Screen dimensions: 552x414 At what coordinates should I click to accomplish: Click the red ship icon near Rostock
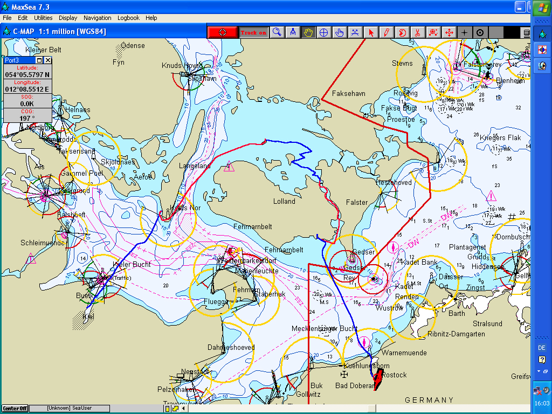pos(378,379)
